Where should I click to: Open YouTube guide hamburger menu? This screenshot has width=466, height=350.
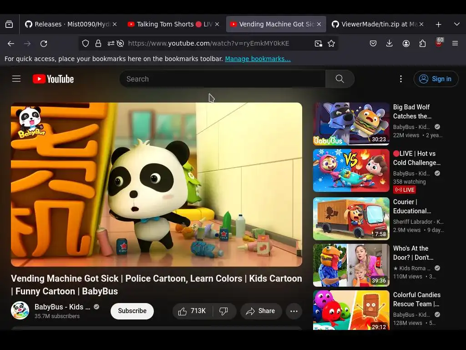16,78
